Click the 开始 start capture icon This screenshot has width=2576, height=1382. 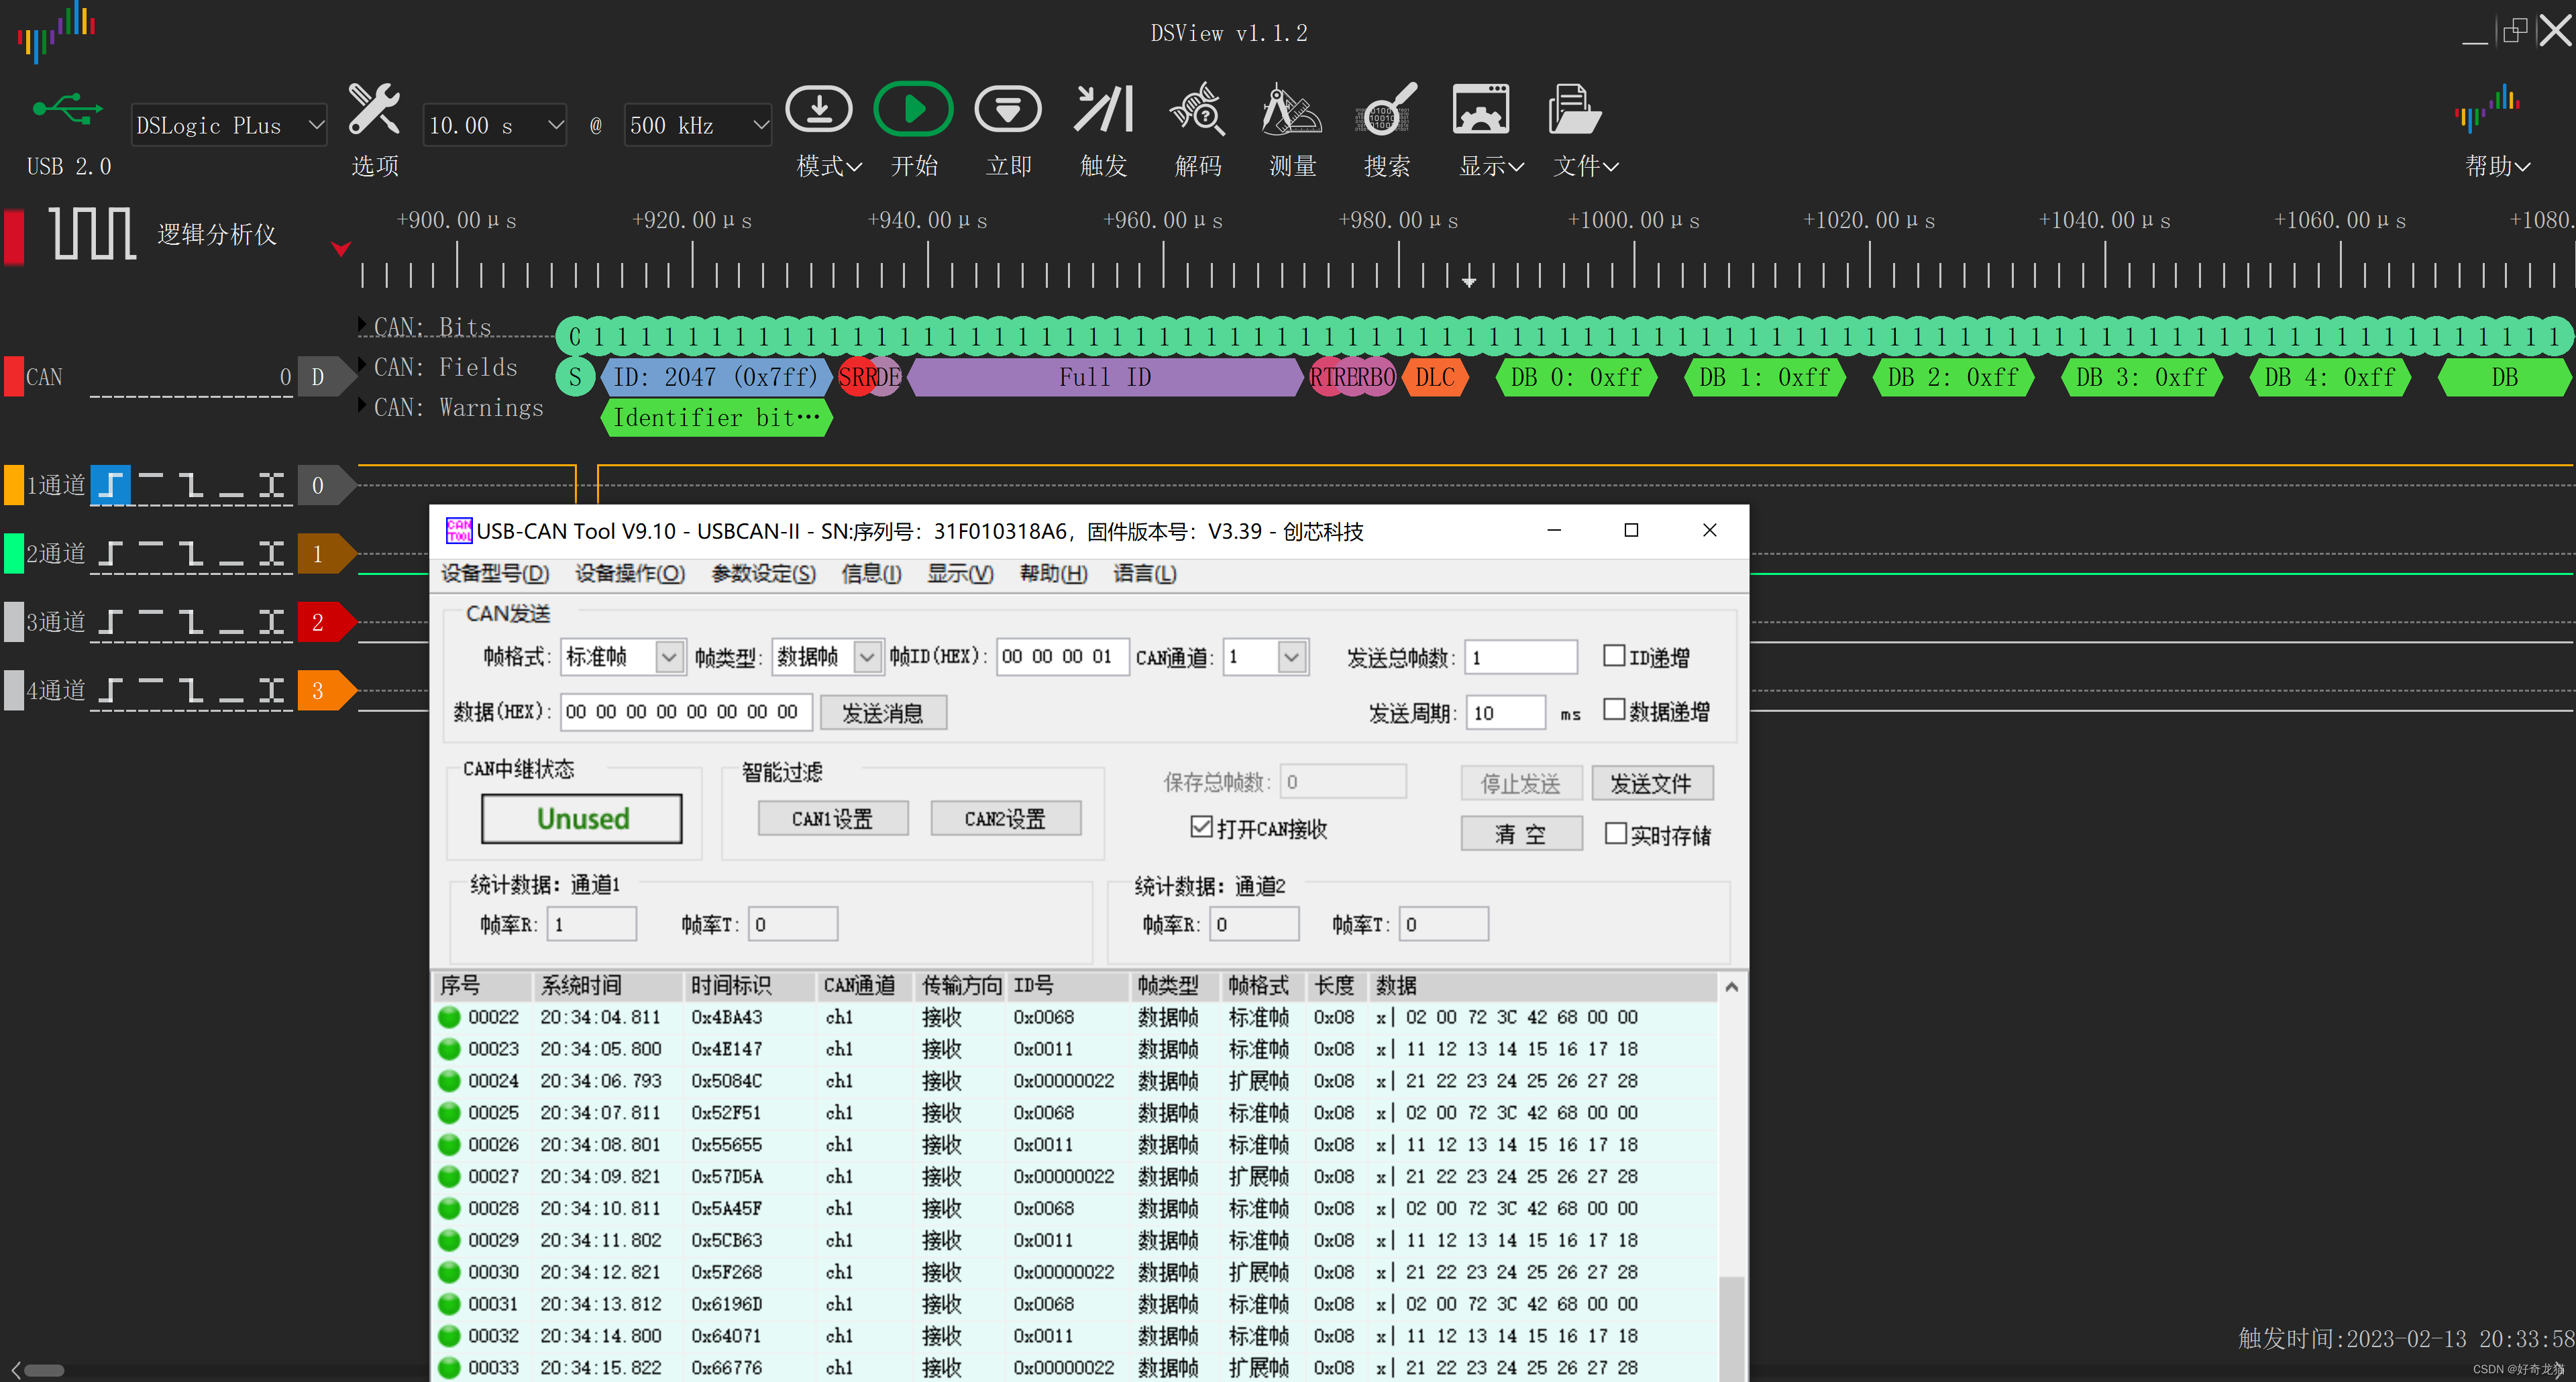(913, 108)
